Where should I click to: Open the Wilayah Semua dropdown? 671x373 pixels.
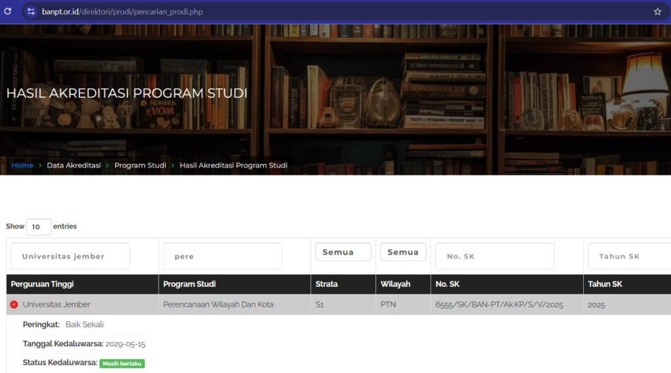pos(403,252)
